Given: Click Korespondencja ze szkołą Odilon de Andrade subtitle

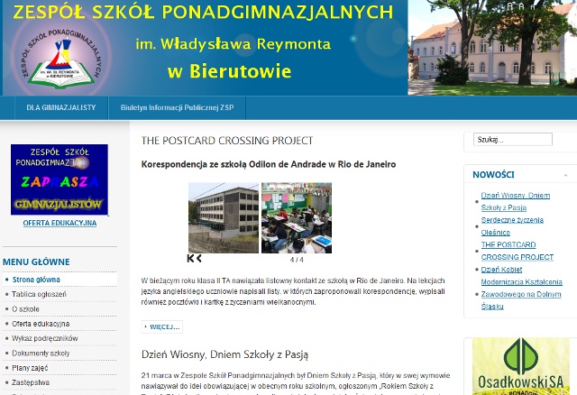Looking at the screenshot, I should [269, 164].
